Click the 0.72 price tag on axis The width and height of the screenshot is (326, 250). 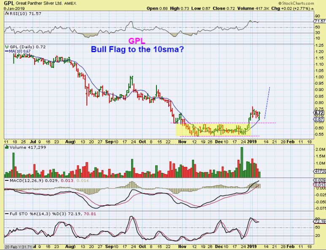(x=320, y=113)
